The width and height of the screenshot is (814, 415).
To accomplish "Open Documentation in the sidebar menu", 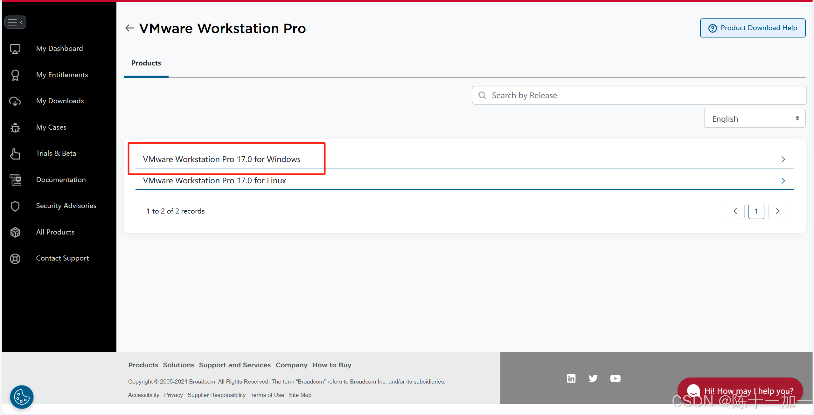I will point(61,180).
